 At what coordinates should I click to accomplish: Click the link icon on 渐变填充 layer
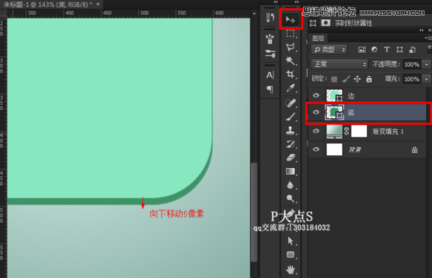tap(346, 131)
